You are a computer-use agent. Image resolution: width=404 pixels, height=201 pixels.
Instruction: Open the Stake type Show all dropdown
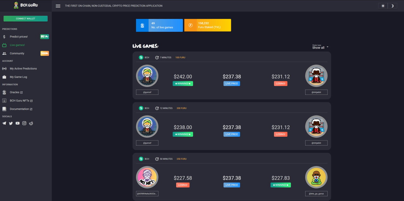[320, 47]
